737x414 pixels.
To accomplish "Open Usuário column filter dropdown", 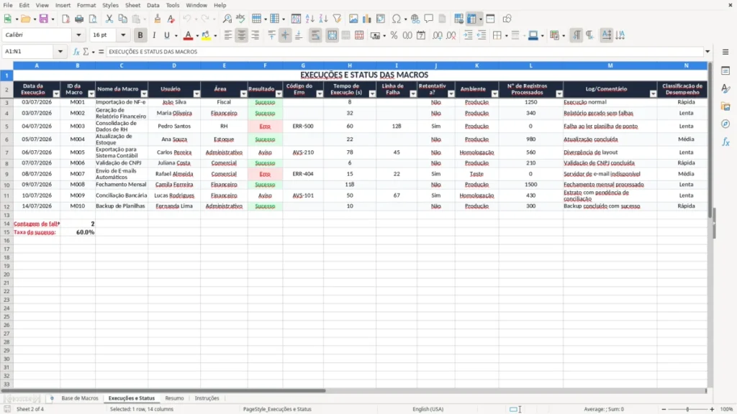I will (x=196, y=94).
